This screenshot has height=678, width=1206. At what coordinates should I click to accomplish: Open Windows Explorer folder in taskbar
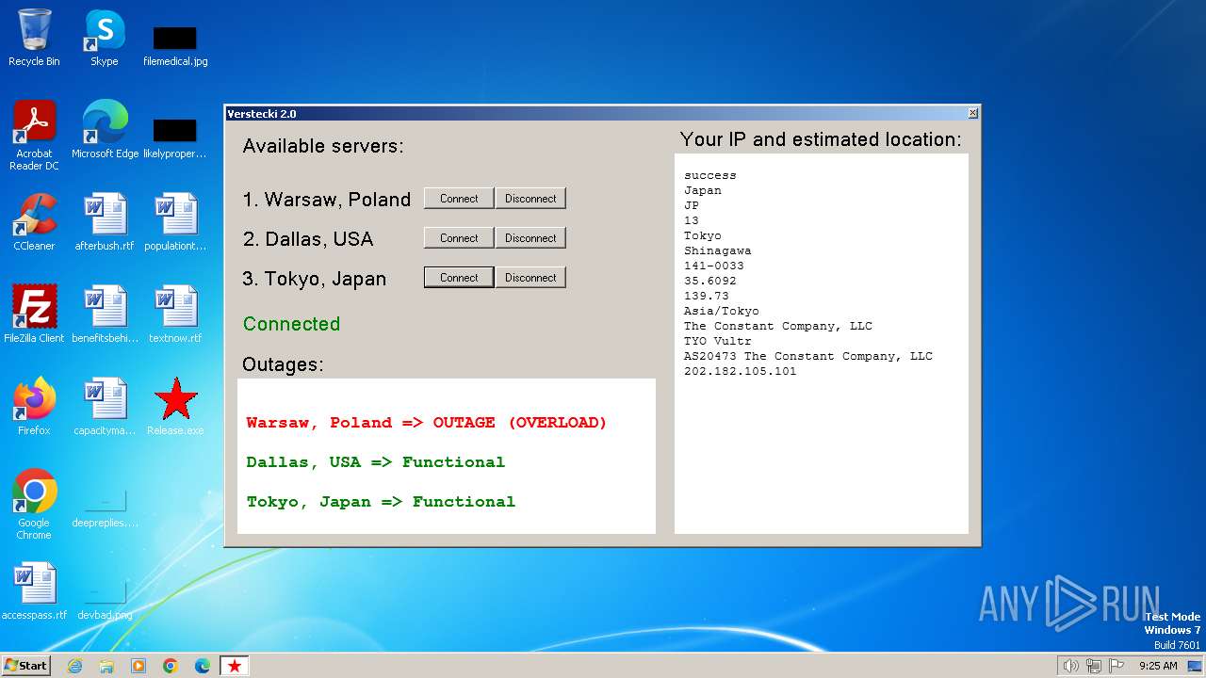[x=106, y=666]
